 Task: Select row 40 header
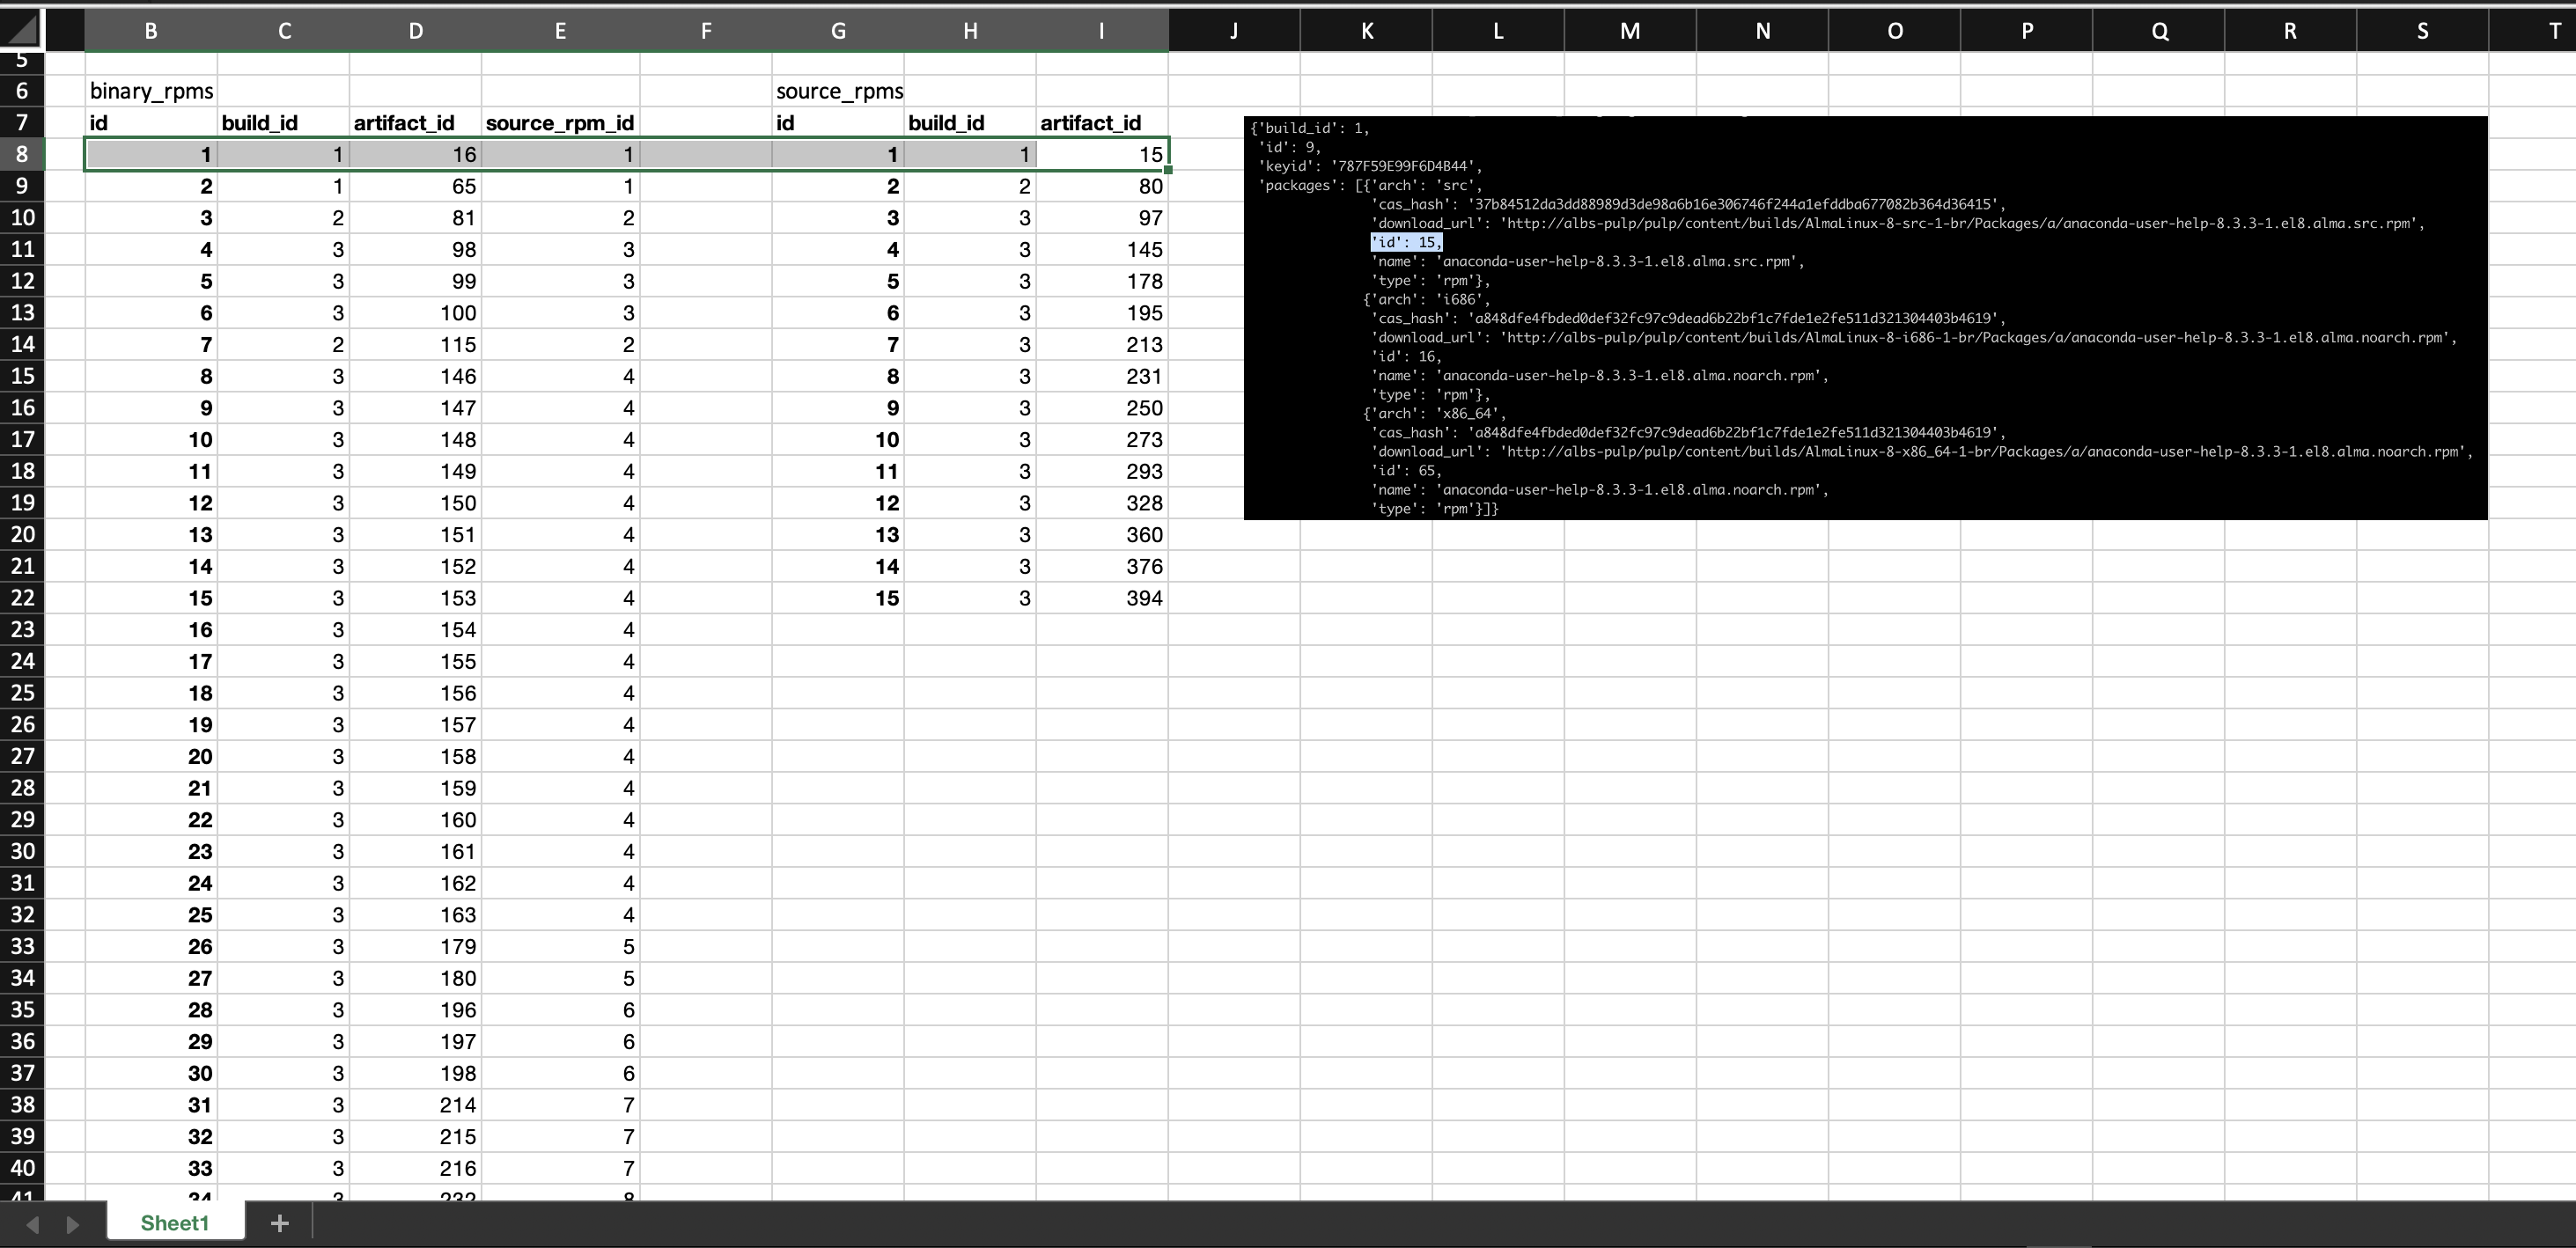(22, 1168)
